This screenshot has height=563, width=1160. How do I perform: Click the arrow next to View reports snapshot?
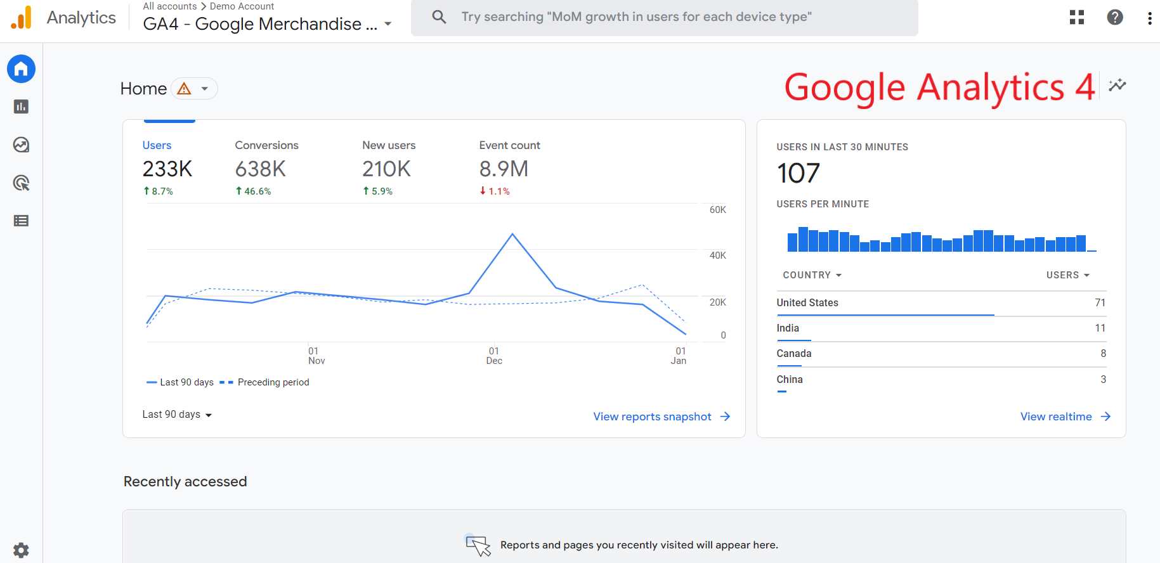(725, 417)
